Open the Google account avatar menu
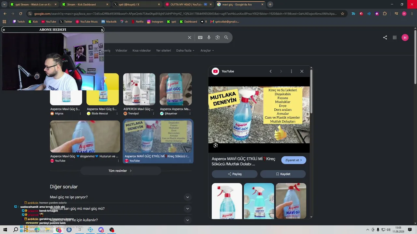417x234 pixels. (x=405, y=37)
